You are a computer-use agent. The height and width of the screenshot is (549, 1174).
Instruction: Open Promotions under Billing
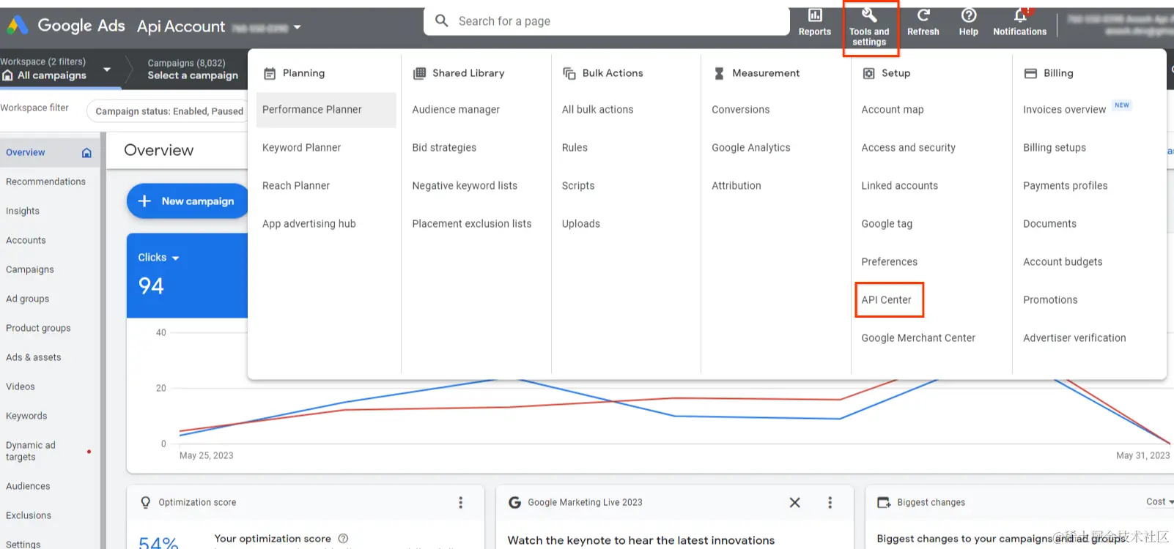[x=1050, y=300]
